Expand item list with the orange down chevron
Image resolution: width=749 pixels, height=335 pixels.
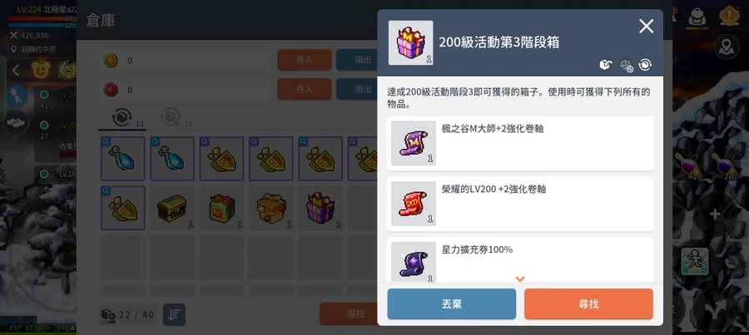[520, 278]
